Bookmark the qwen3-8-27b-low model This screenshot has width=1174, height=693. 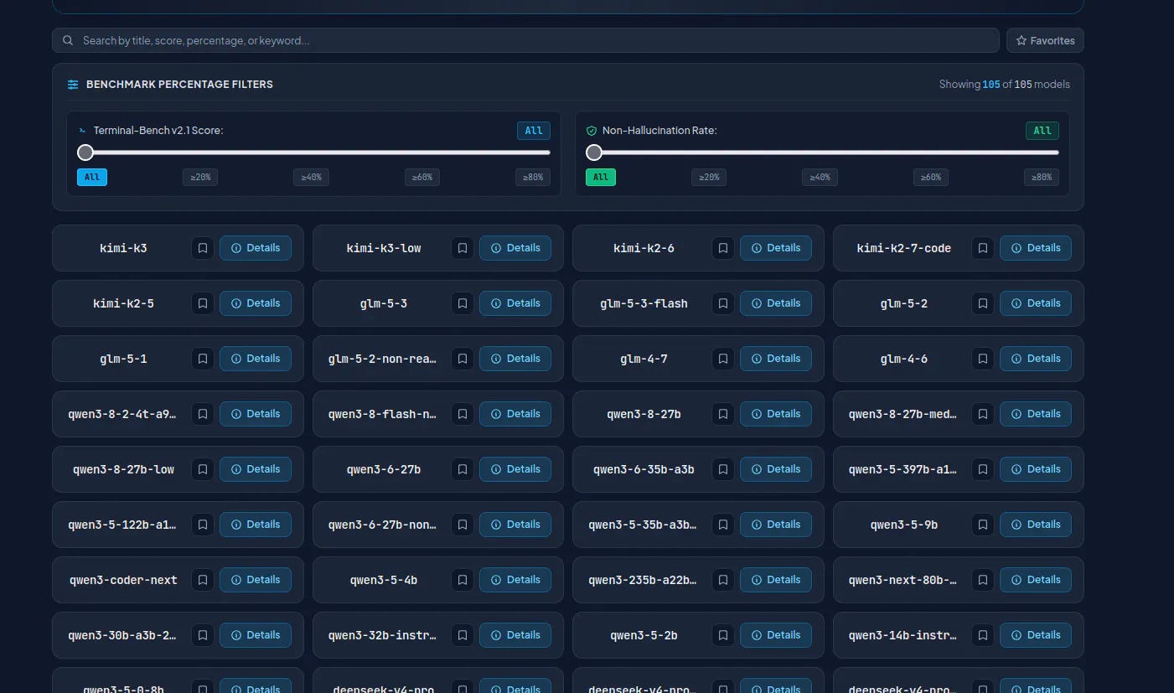pos(202,469)
